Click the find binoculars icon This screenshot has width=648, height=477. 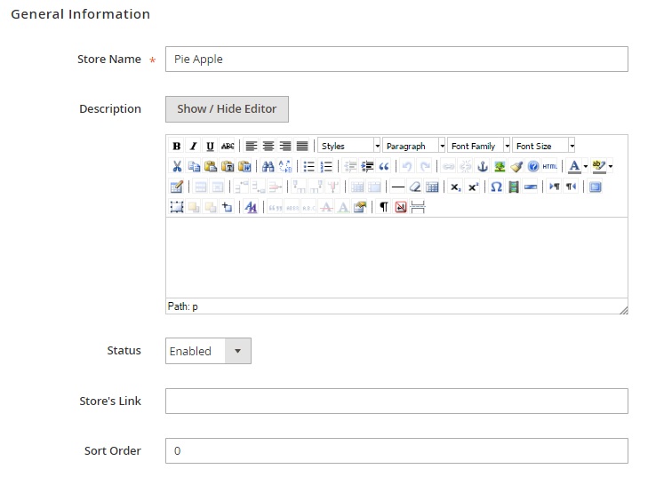tap(268, 166)
